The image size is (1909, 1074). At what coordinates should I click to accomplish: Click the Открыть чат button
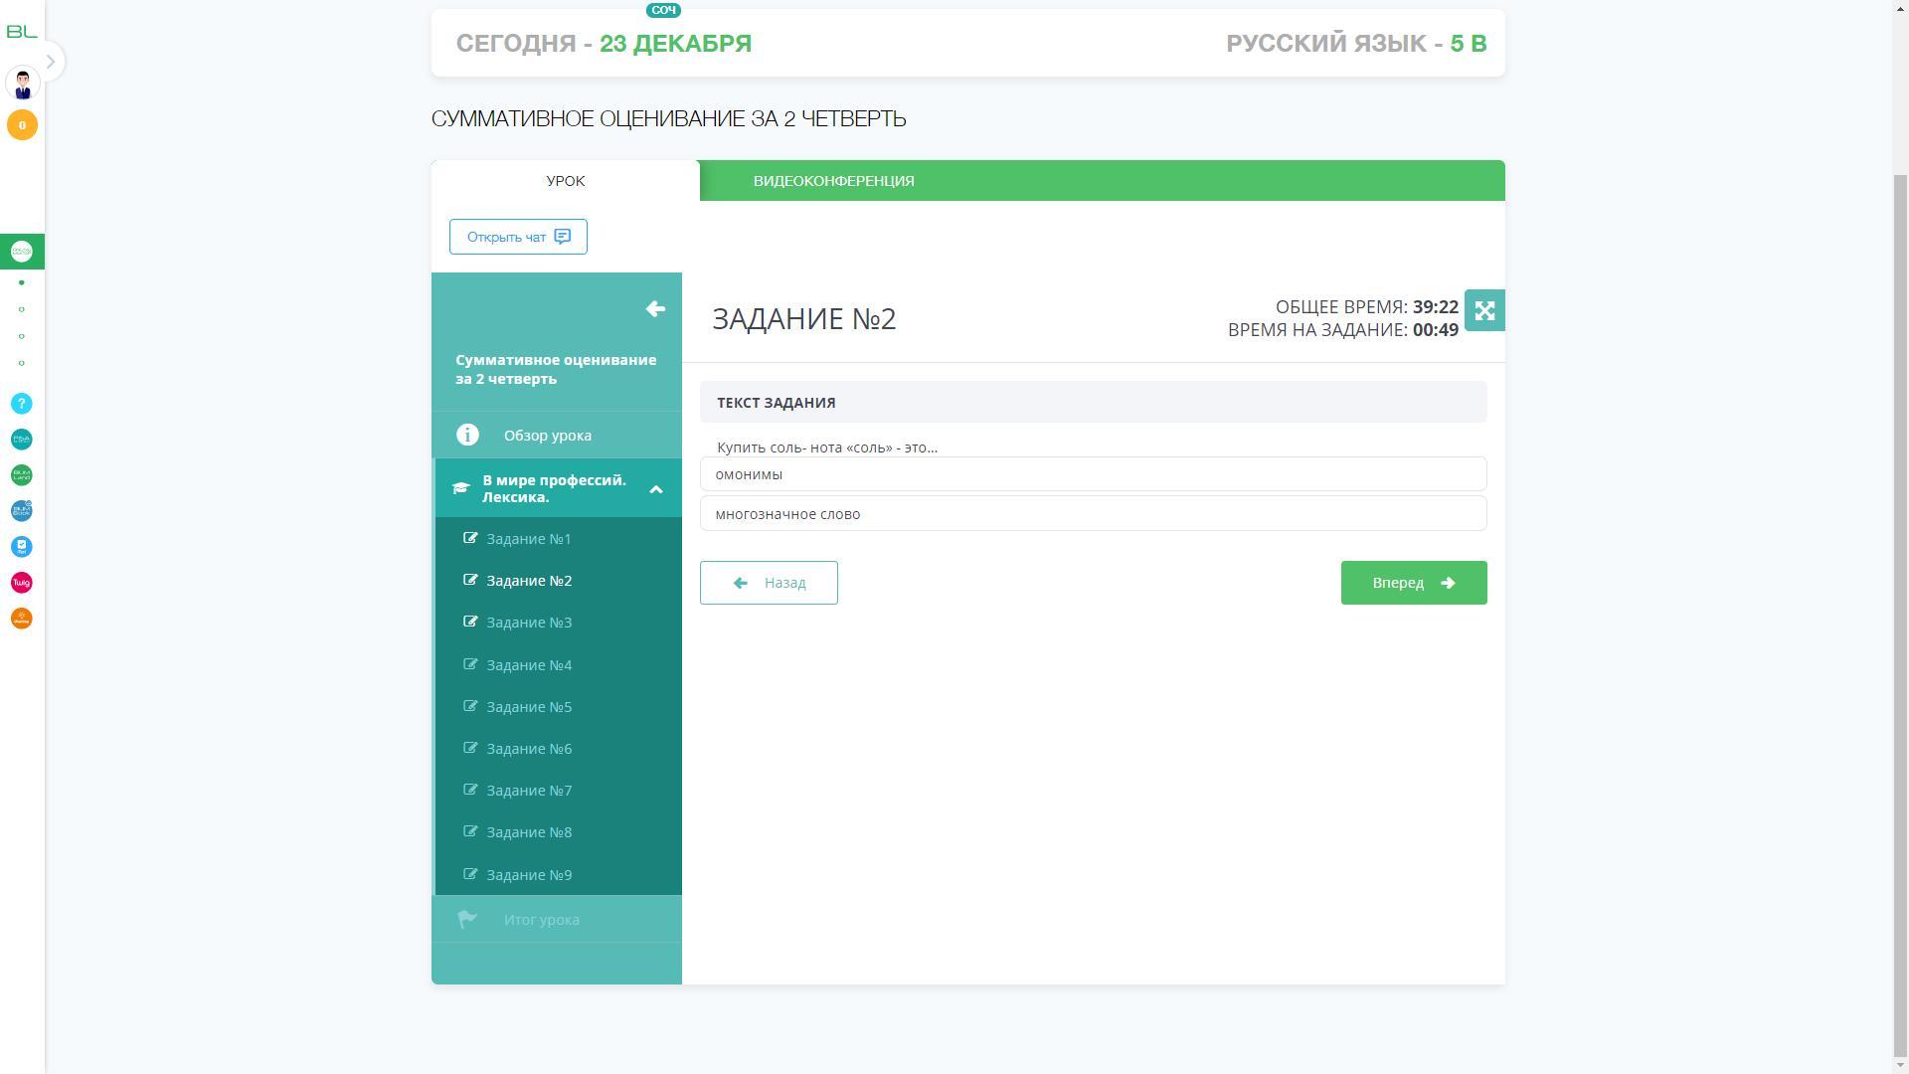[x=518, y=237]
